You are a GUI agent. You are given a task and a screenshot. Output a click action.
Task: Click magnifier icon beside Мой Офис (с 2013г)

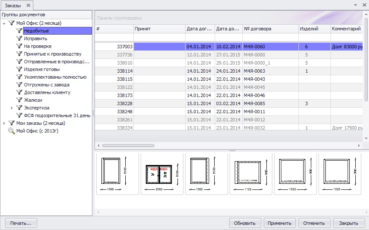(x=12, y=131)
